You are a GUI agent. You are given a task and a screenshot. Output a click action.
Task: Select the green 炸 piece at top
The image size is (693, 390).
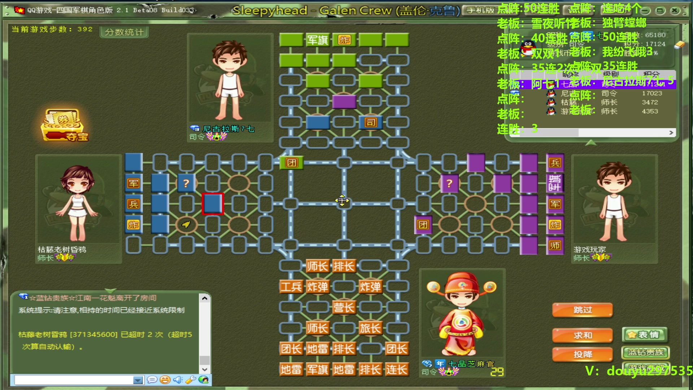344,40
